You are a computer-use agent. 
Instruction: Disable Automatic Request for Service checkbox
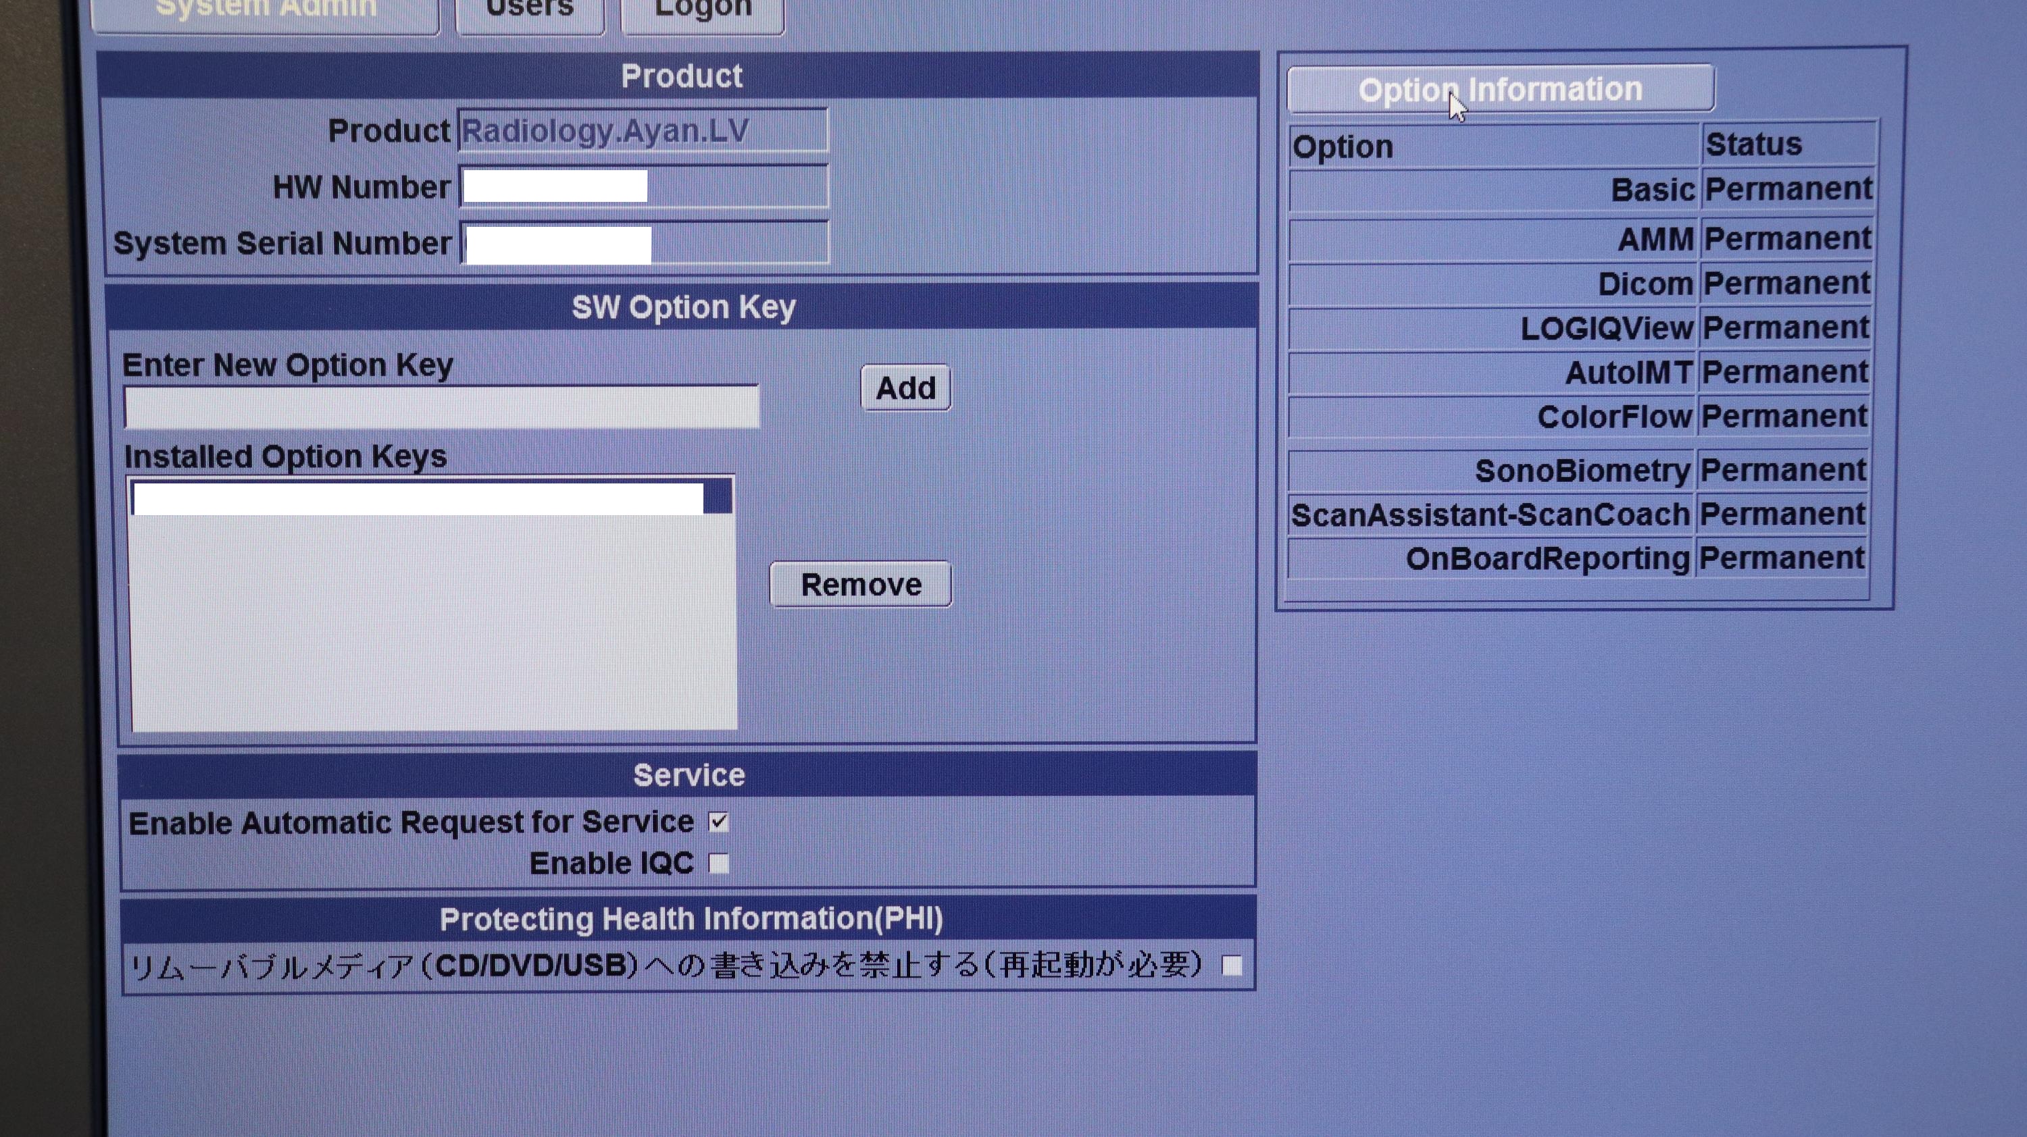pos(718,822)
